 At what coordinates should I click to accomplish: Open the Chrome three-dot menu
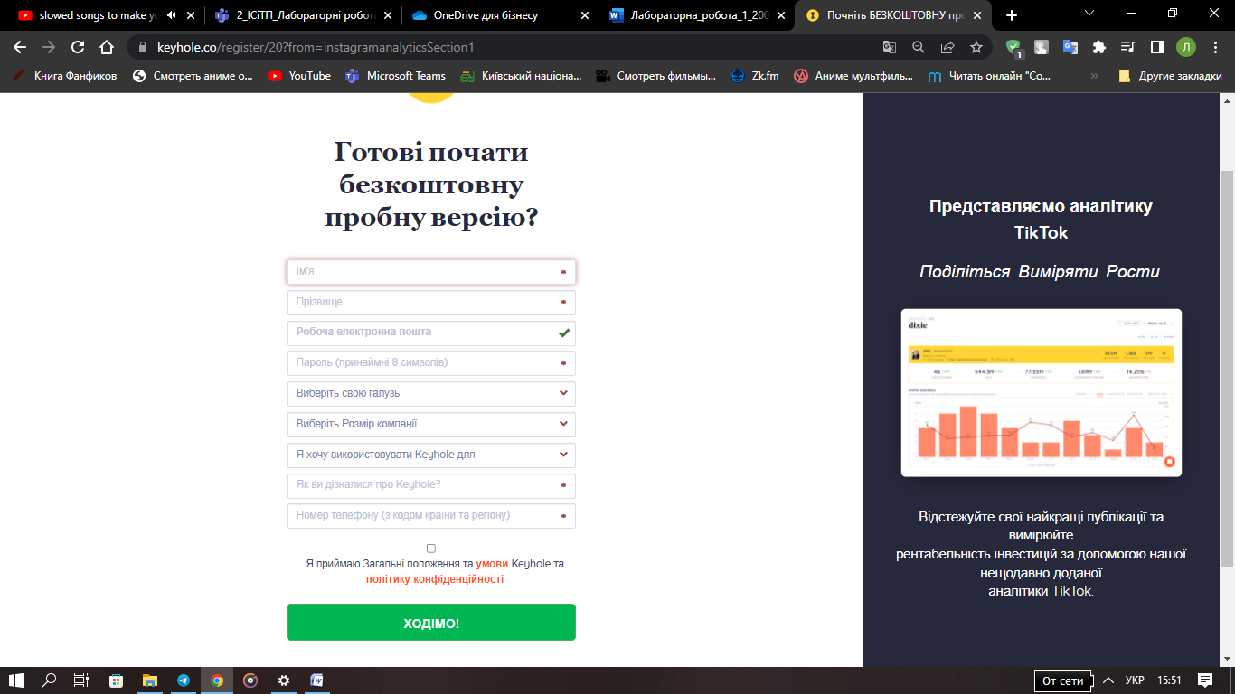point(1214,47)
